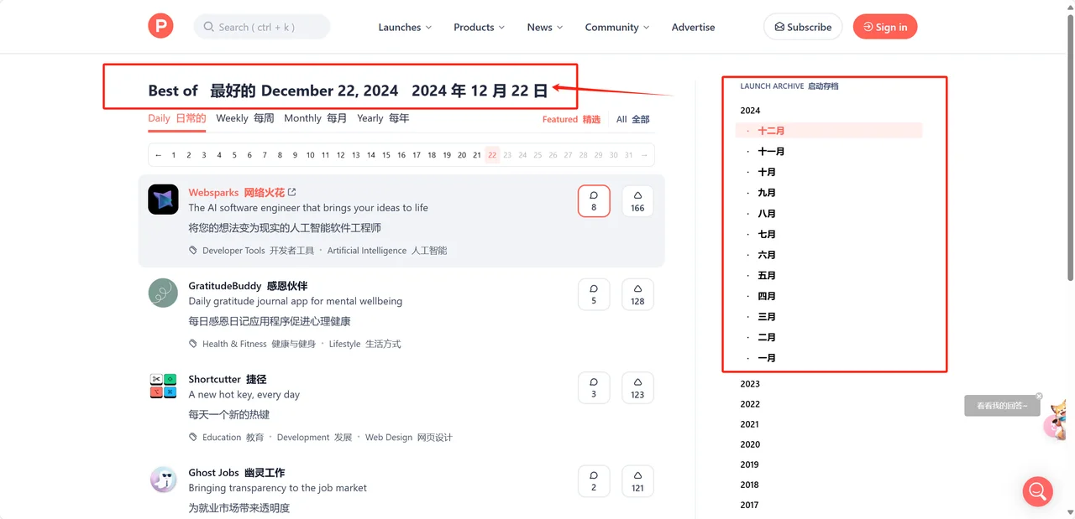Expand the 2020 archive year
The width and height of the screenshot is (1075, 519).
coord(750,444)
